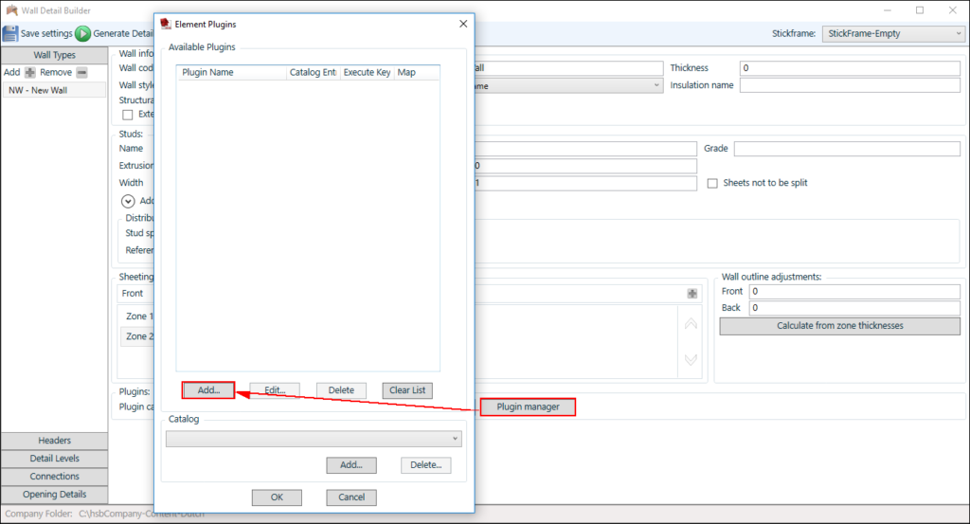
Task: Minimize the Wall Detail Builder window
Action: pos(888,9)
